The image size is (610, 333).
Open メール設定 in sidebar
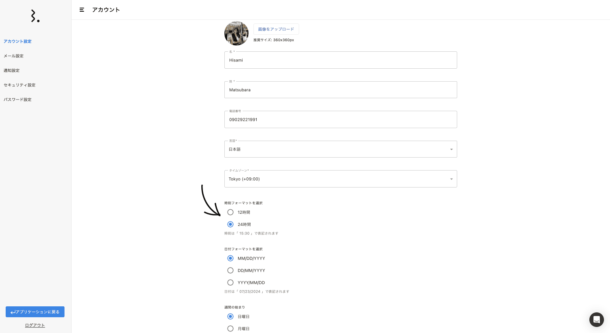tap(14, 56)
